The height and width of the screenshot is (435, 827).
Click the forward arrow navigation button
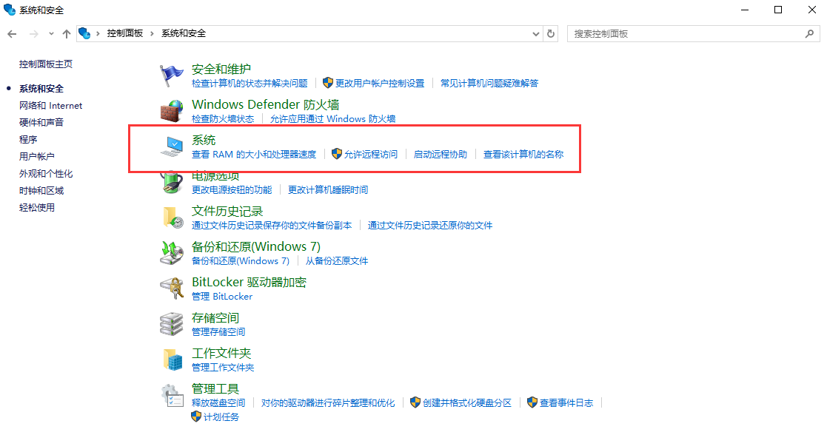34,34
